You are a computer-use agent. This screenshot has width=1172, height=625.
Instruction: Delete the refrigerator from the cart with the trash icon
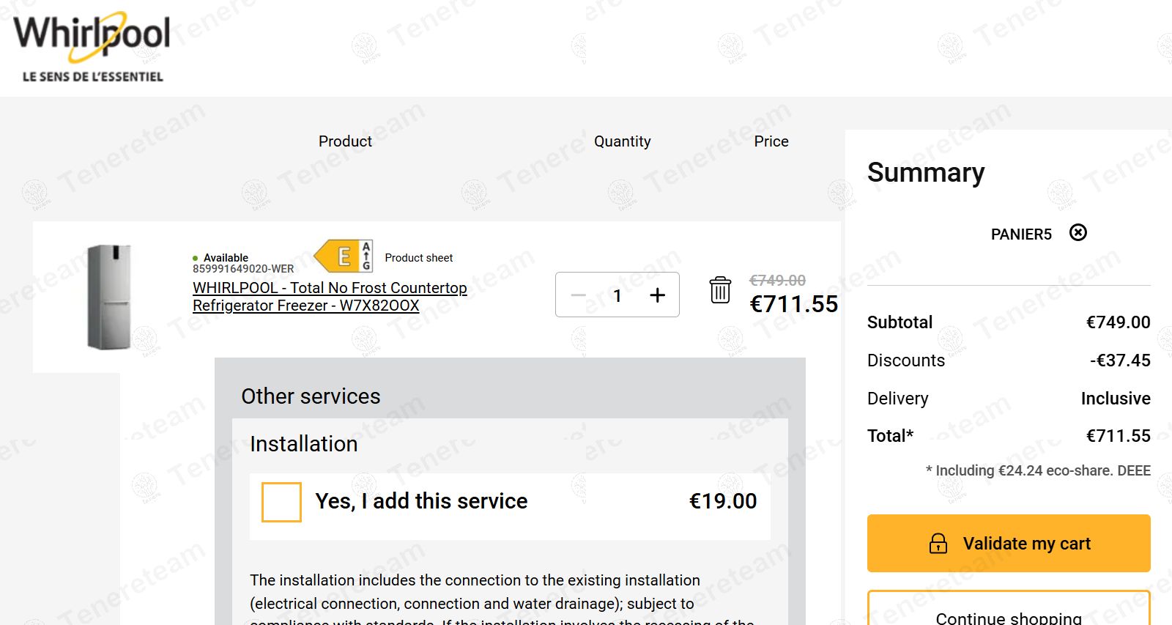point(720,290)
